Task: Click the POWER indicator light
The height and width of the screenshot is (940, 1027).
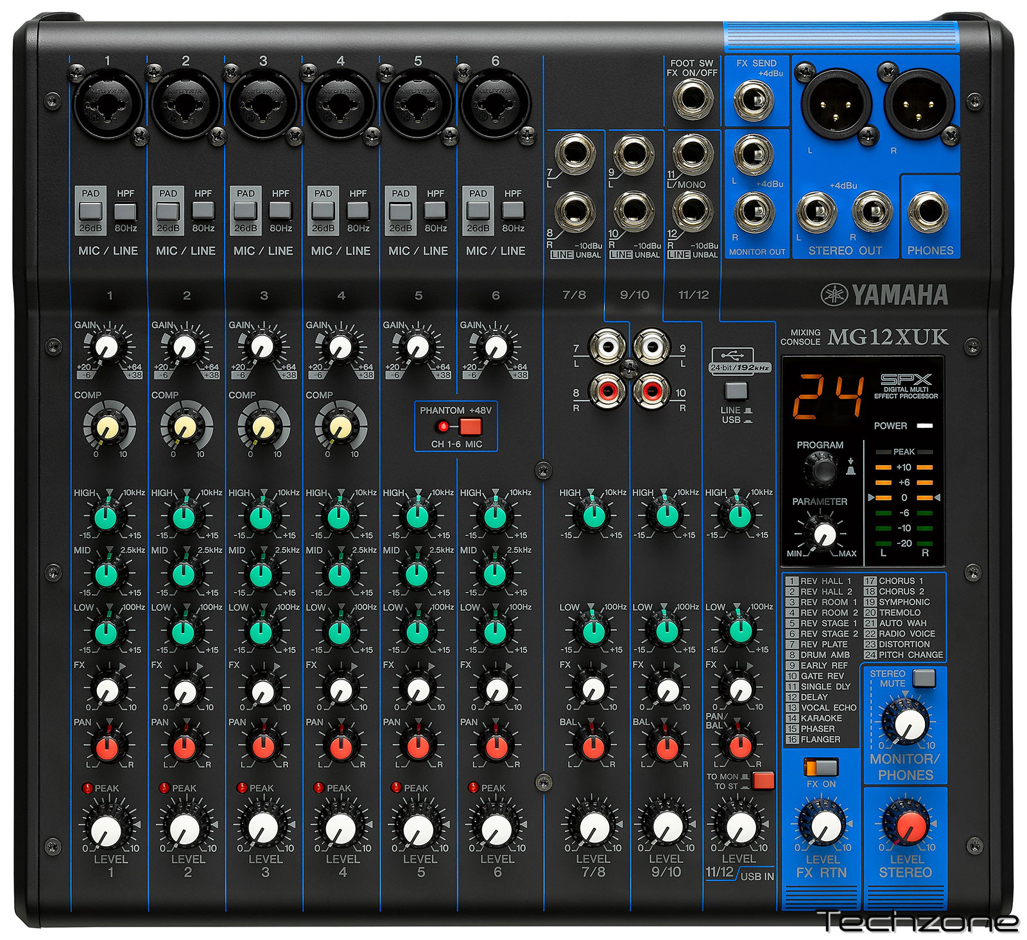Action: 924,426
